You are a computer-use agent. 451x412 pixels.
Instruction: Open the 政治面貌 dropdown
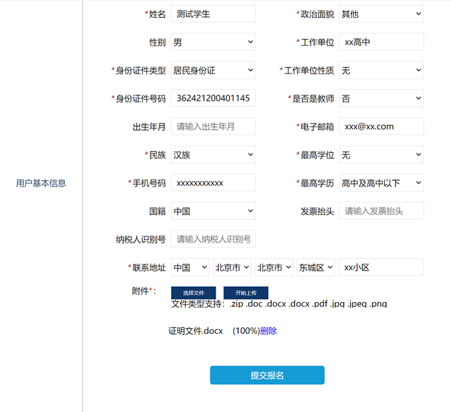point(381,14)
